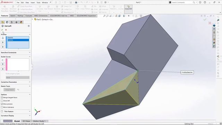Viewport: 222px width, 125px height.
Task: Open the DisplayManager color ball tab icon
Action: pyautogui.click(x=21, y=22)
